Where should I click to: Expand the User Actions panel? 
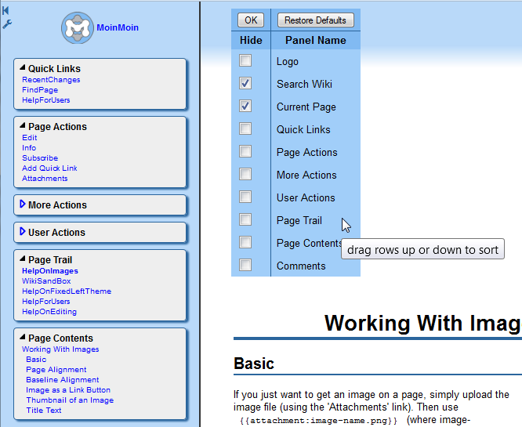(23, 232)
